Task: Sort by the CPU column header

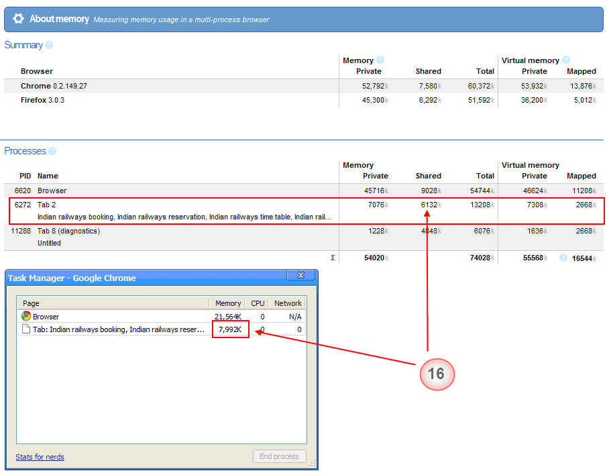Action: coord(257,303)
